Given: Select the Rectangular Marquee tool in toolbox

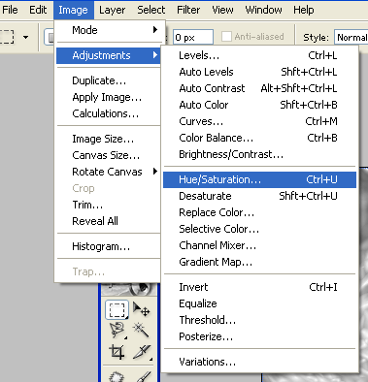Looking at the screenshot, I should pyautogui.click(x=117, y=309).
